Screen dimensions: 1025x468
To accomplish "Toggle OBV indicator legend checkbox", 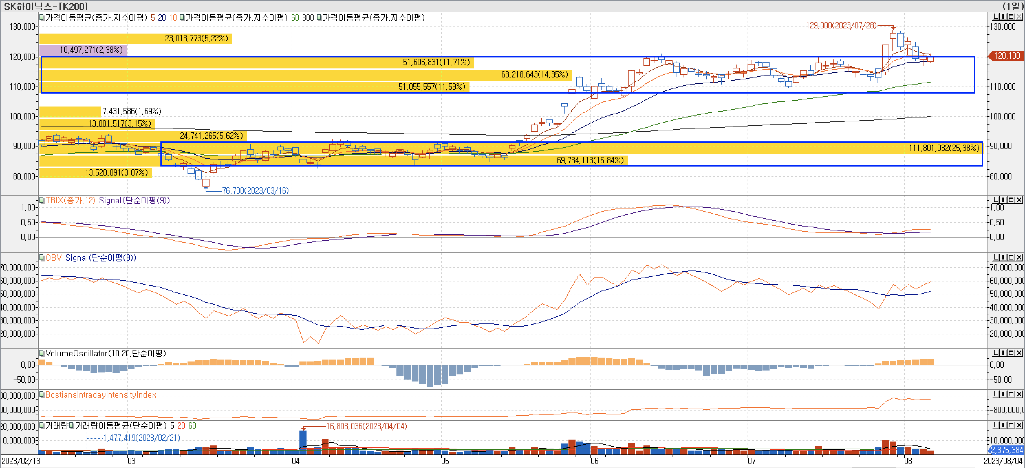I will click(x=41, y=258).
